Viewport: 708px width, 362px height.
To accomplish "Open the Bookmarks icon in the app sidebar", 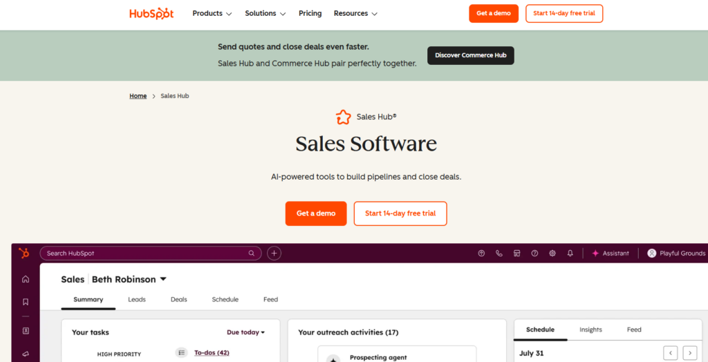I will point(26,302).
